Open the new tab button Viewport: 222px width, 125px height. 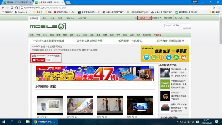[x=68, y=2]
